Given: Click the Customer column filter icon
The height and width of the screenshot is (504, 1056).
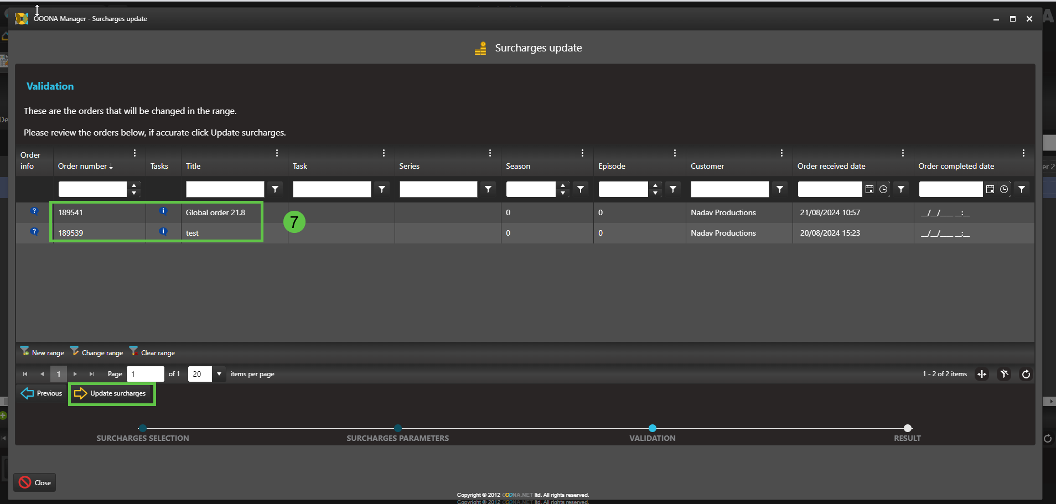Looking at the screenshot, I should pos(780,189).
